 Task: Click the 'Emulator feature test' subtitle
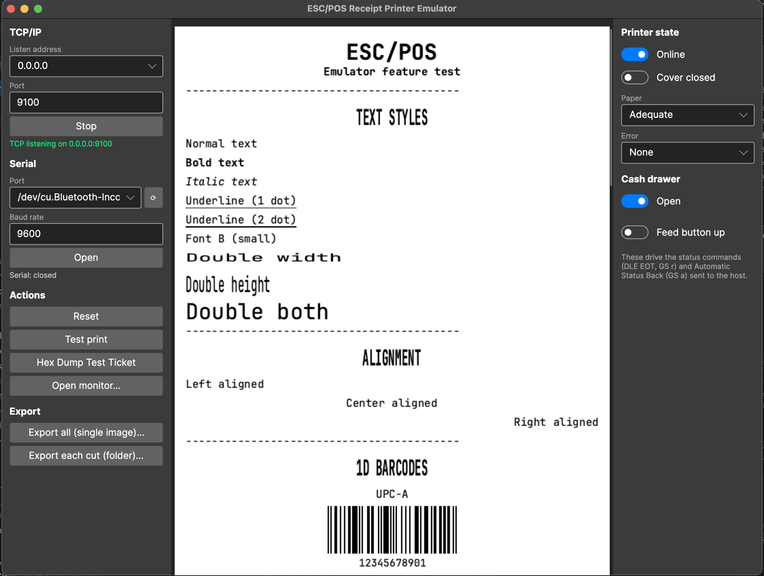click(x=392, y=72)
